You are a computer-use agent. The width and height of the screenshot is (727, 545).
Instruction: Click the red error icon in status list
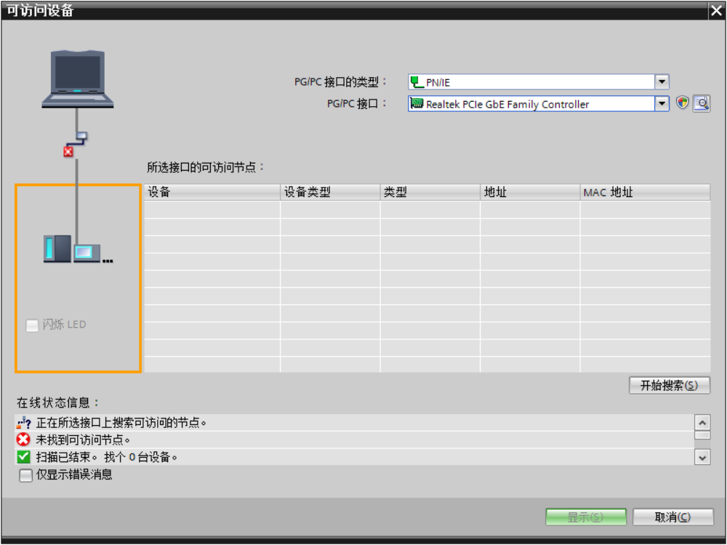coord(24,440)
